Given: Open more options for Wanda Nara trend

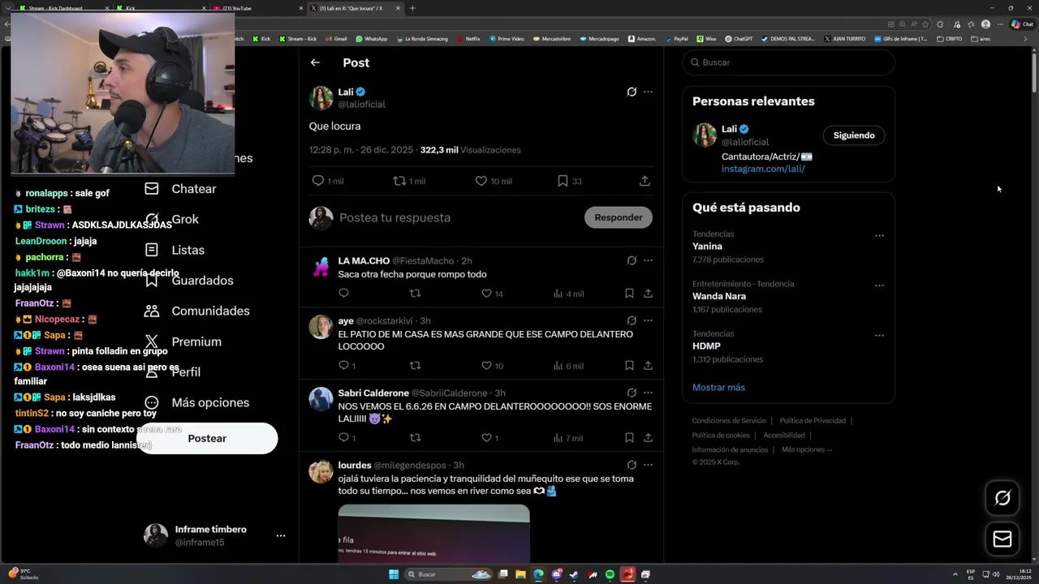Looking at the screenshot, I should coord(879,286).
